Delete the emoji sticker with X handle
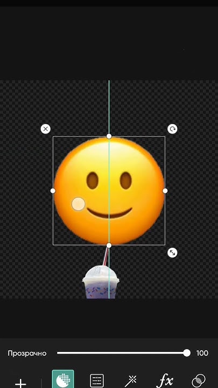The image size is (218, 388). (45, 129)
